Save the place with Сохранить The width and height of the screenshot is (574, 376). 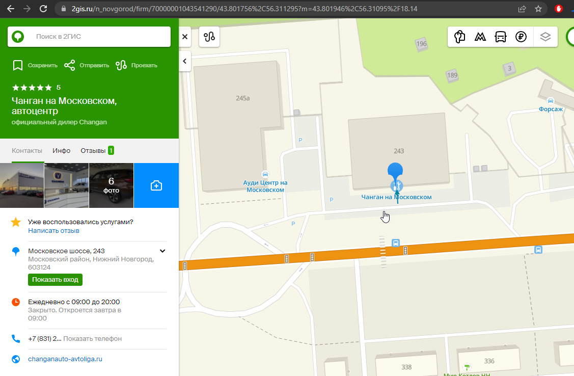35,65
